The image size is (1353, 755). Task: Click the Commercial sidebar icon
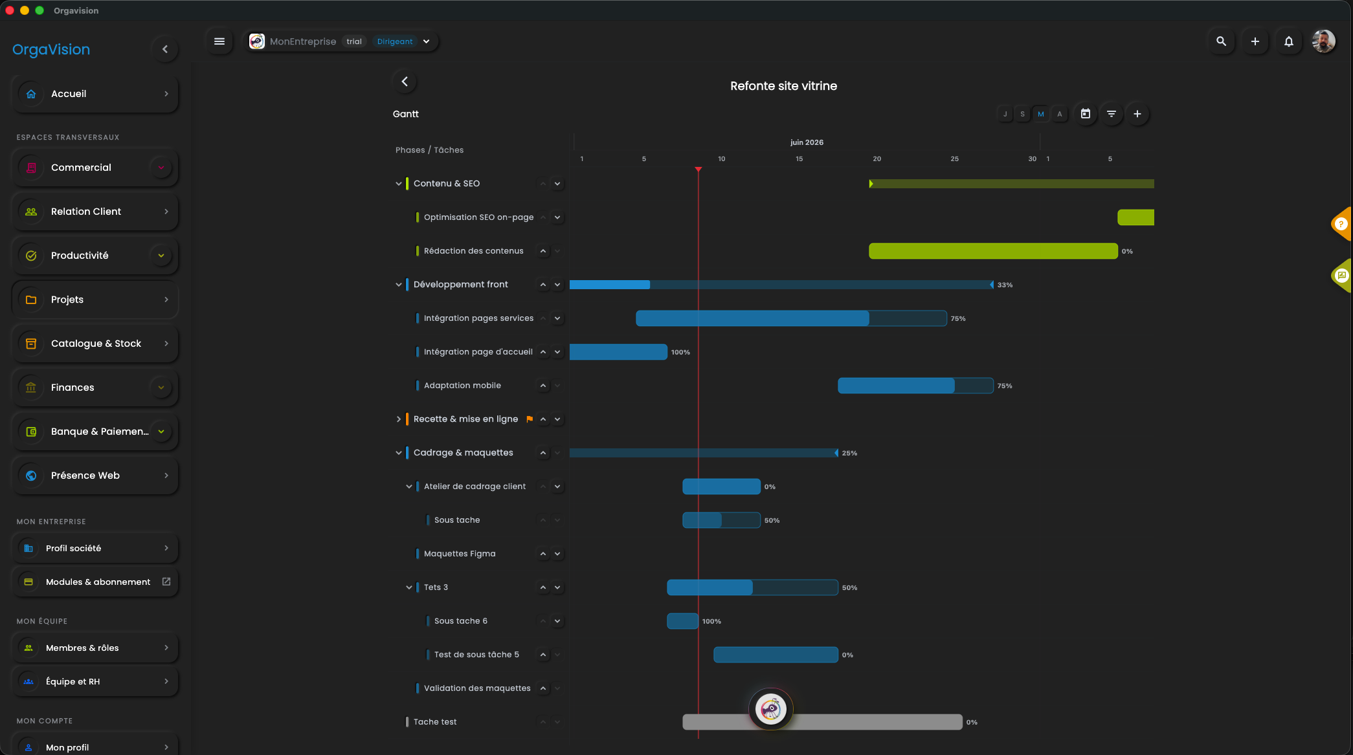point(31,168)
